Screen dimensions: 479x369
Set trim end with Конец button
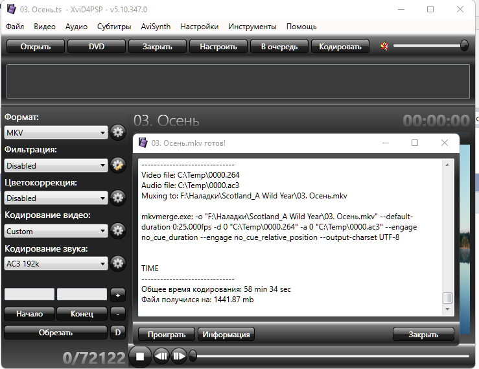[82, 314]
